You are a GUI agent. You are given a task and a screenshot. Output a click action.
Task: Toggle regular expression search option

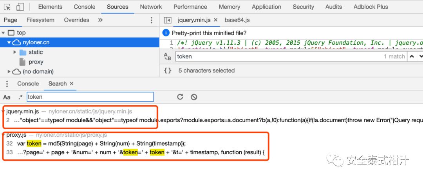[x=20, y=97]
